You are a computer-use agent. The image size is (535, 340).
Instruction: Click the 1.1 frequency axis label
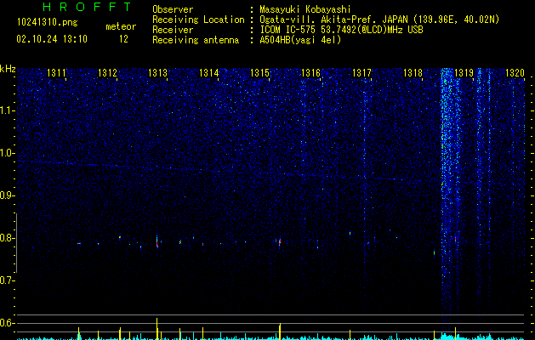point(7,110)
